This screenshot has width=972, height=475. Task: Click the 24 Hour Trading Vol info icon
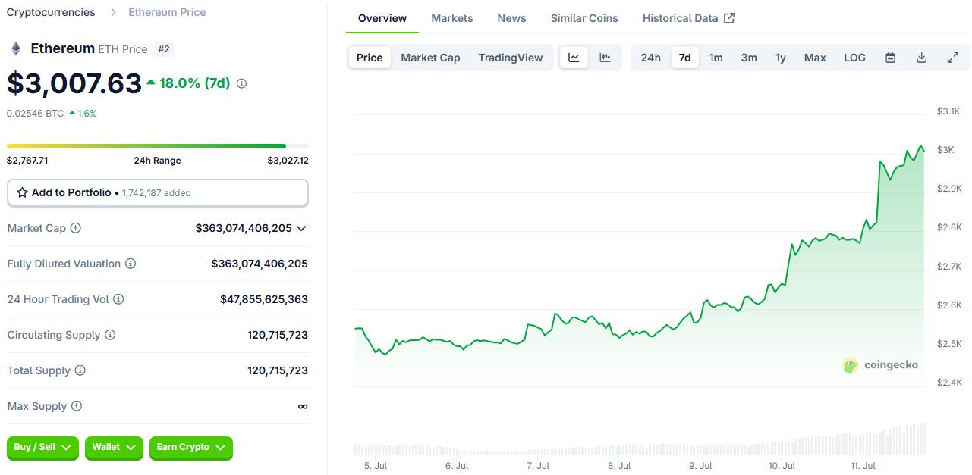tap(118, 299)
